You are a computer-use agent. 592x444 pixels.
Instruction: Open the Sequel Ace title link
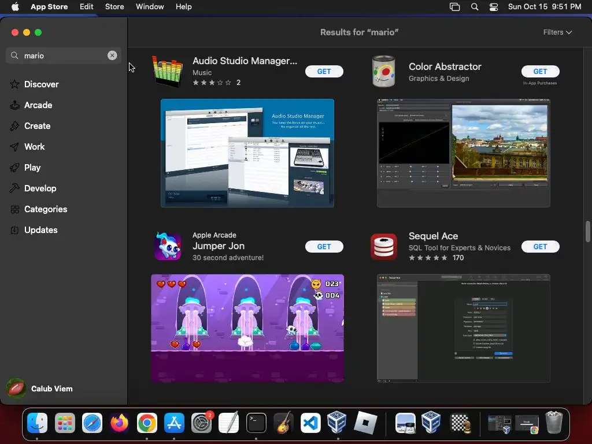click(x=434, y=236)
